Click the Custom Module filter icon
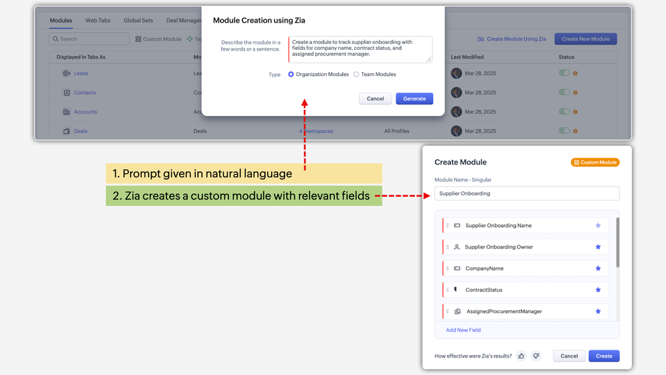The width and height of the screenshot is (666, 375). [x=138, y=39]
